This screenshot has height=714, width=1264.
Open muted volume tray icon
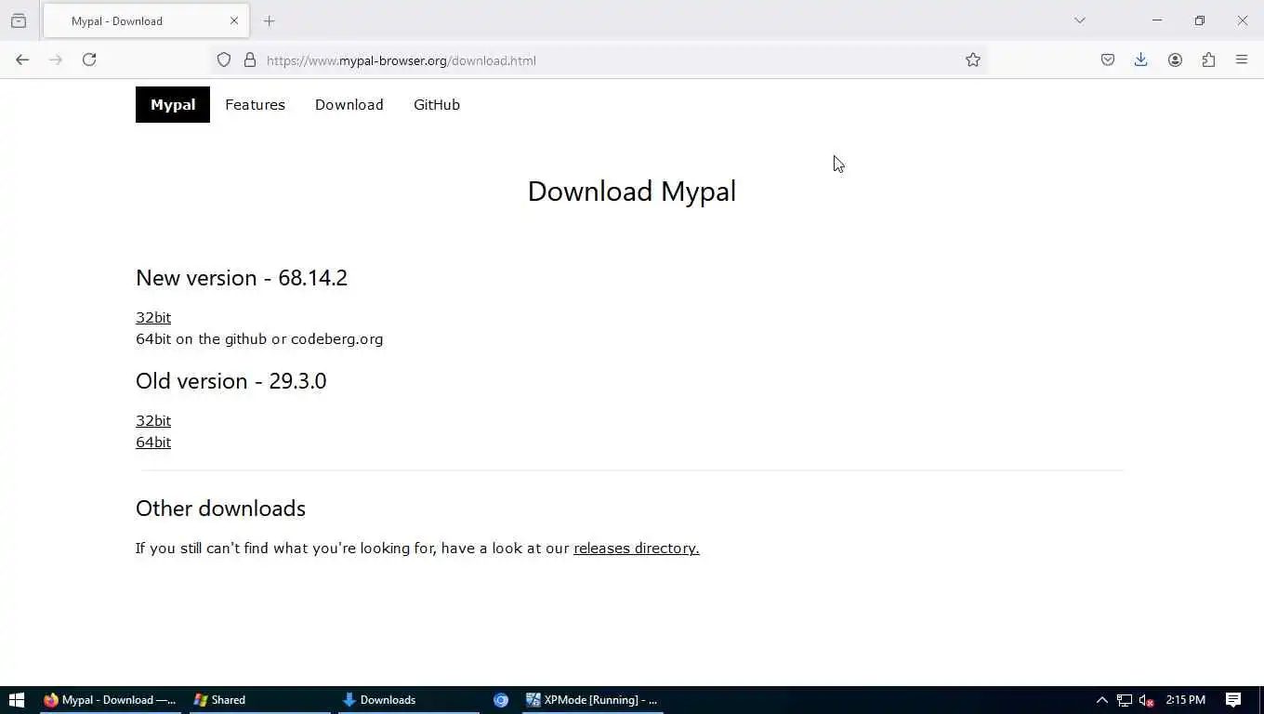tap(1147, 700)
